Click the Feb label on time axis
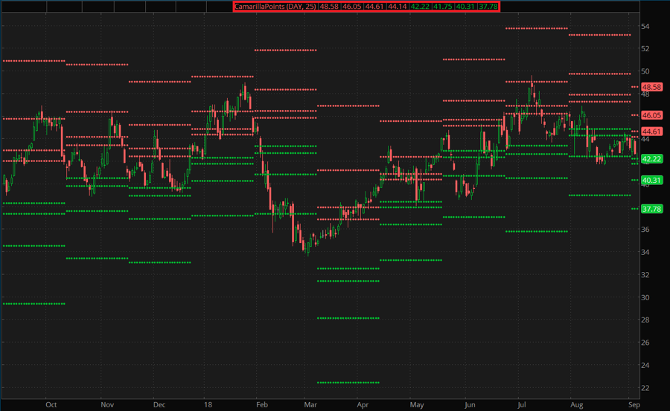 pyautogui.click(x=261, y=405)
